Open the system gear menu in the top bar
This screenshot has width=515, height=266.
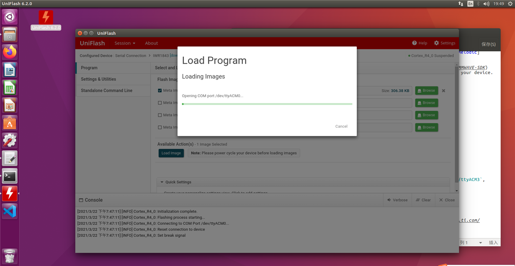coord(510,4)
